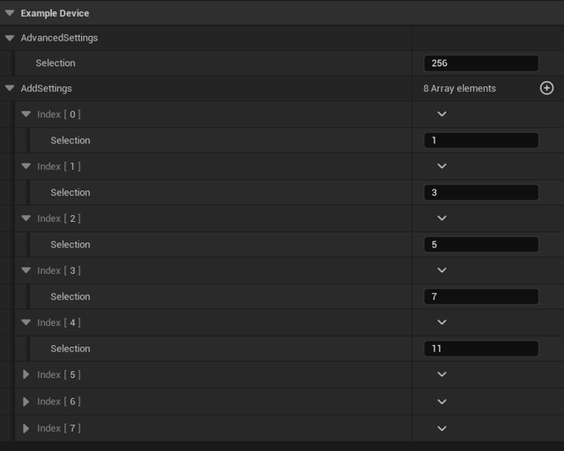Open options dropdown for Index [ 0 ]
The width and height of the screenshot is (564, 451).
coord(442,115)
